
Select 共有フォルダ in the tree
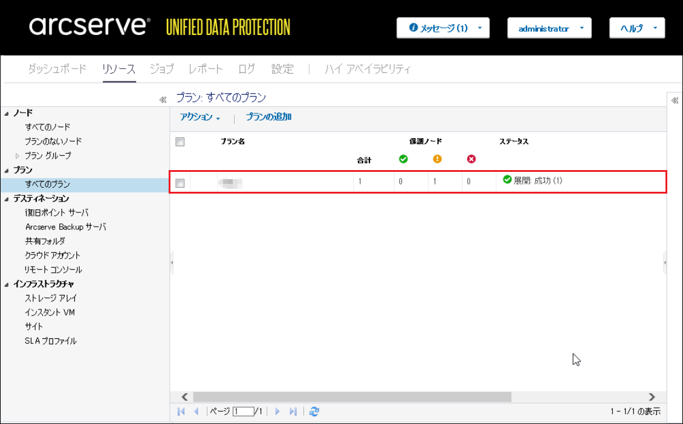(45, 241)
